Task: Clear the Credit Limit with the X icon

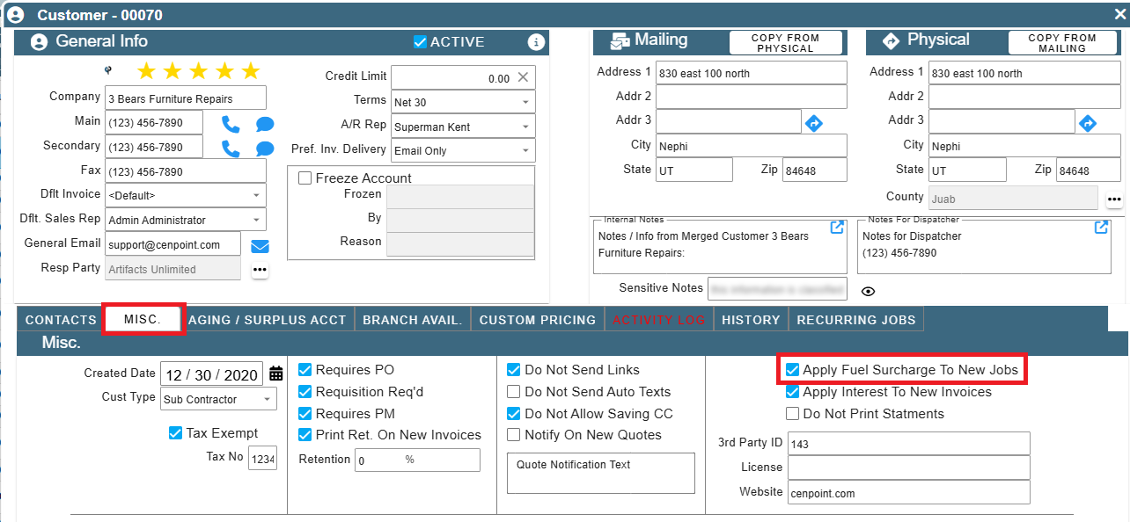Action: click(523, 77)
